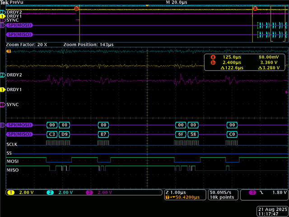Click the DRDY2 label in the overview strip
289x217 pixels.
pyautogui.click(x=14, y=12)
